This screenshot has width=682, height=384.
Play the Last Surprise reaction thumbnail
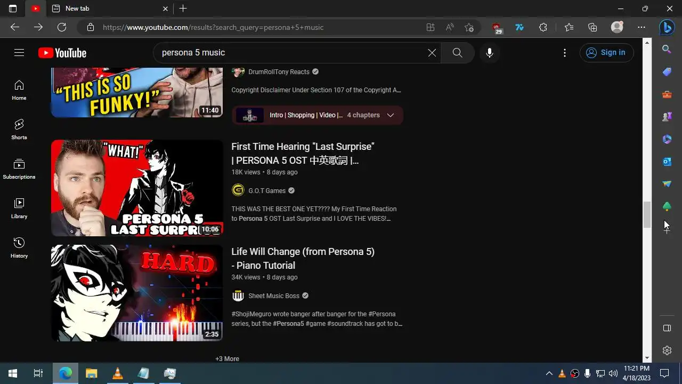click(137, 188)
